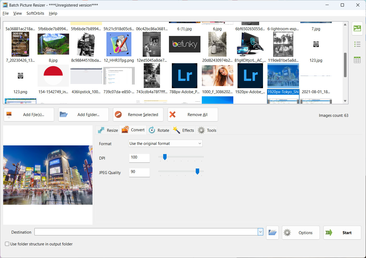366x258 pixels.
Task: Open the Help menu
Action: pos(53,13)
